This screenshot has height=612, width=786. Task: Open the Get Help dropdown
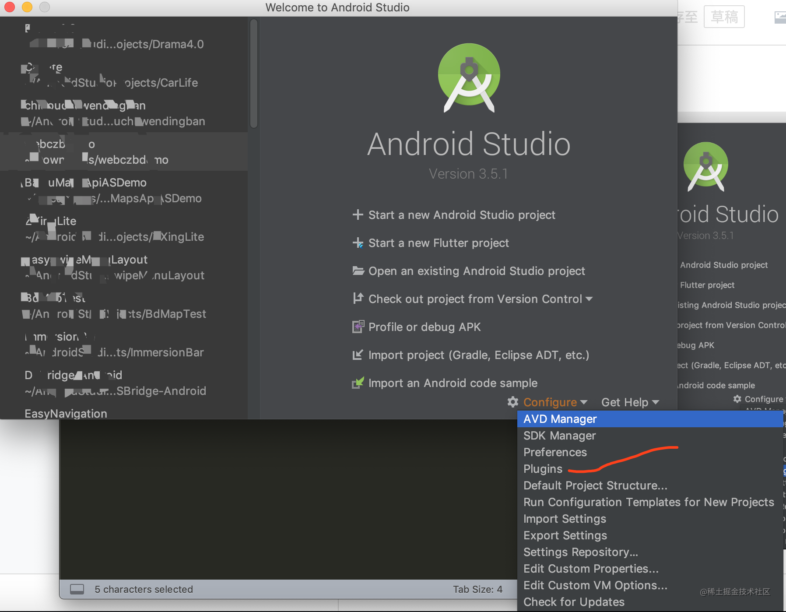click(x=630, y=402)
